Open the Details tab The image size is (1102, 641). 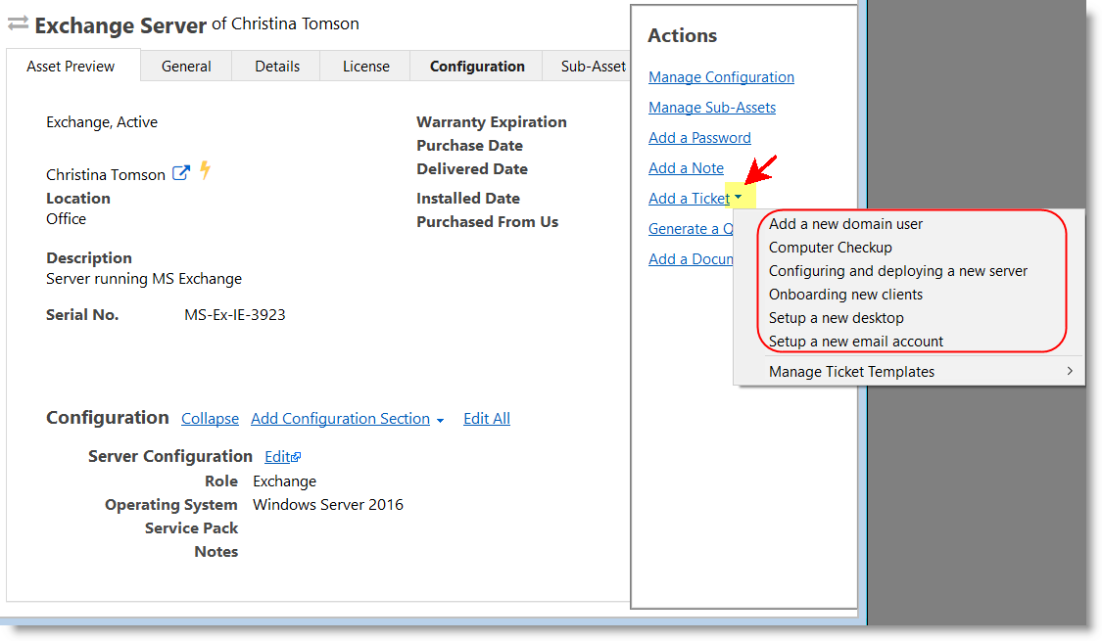click(277, 67)
